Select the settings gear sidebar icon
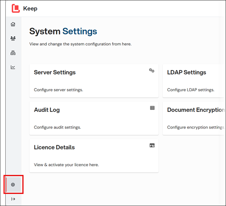Viewport: 226px width, 206px height. point(13,184)
